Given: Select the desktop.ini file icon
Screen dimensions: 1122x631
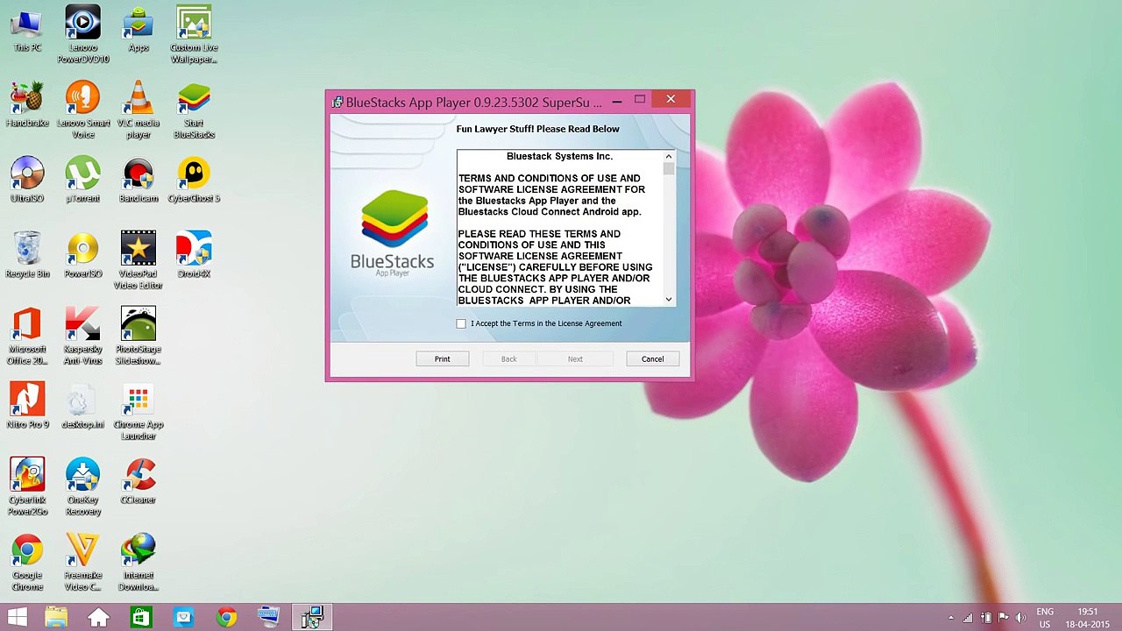Looking at the screenshot, I should pos(83,407).
